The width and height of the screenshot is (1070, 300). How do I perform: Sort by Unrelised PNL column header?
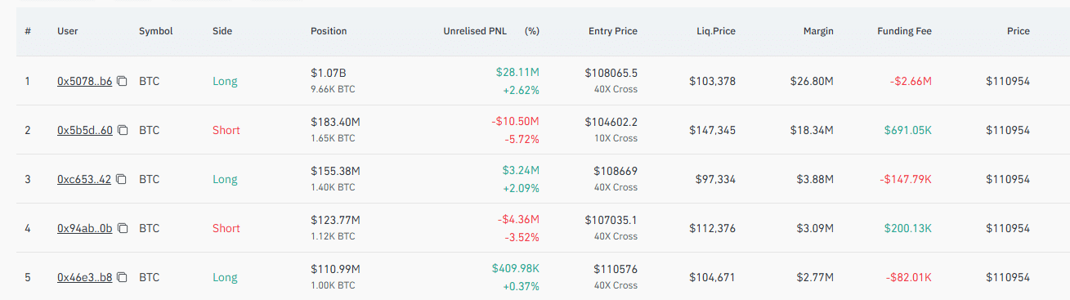[x=475, y=31]
